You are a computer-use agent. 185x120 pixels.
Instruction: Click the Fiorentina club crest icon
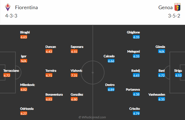[x=8, y=7]
